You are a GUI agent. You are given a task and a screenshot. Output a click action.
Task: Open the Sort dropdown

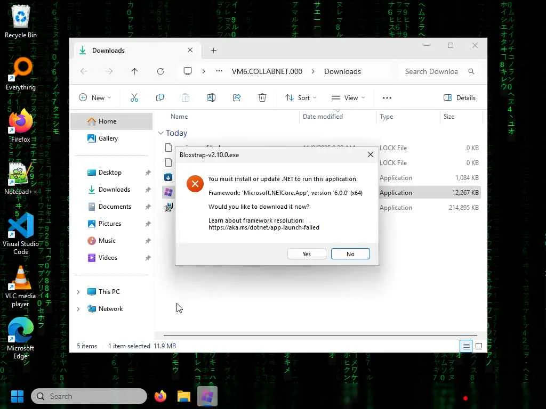pos(301,98)
